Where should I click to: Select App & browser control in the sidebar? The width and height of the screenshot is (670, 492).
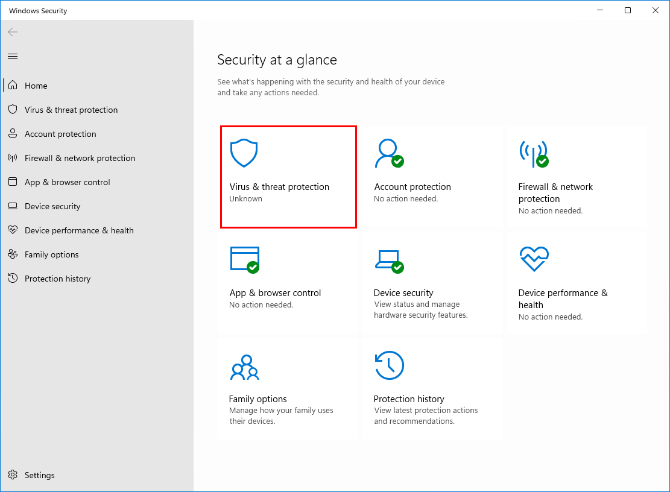tap(67, 182)
